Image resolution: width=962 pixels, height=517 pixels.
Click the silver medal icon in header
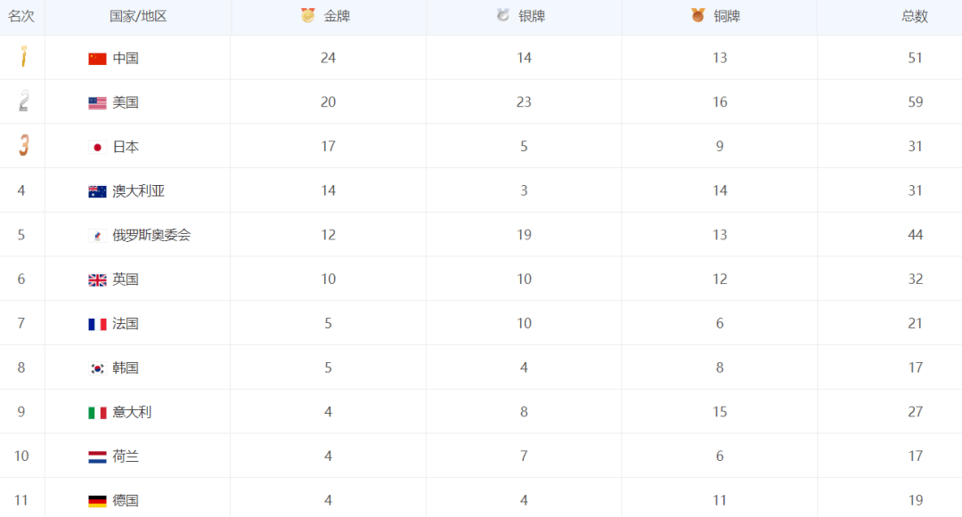[503, 15]
